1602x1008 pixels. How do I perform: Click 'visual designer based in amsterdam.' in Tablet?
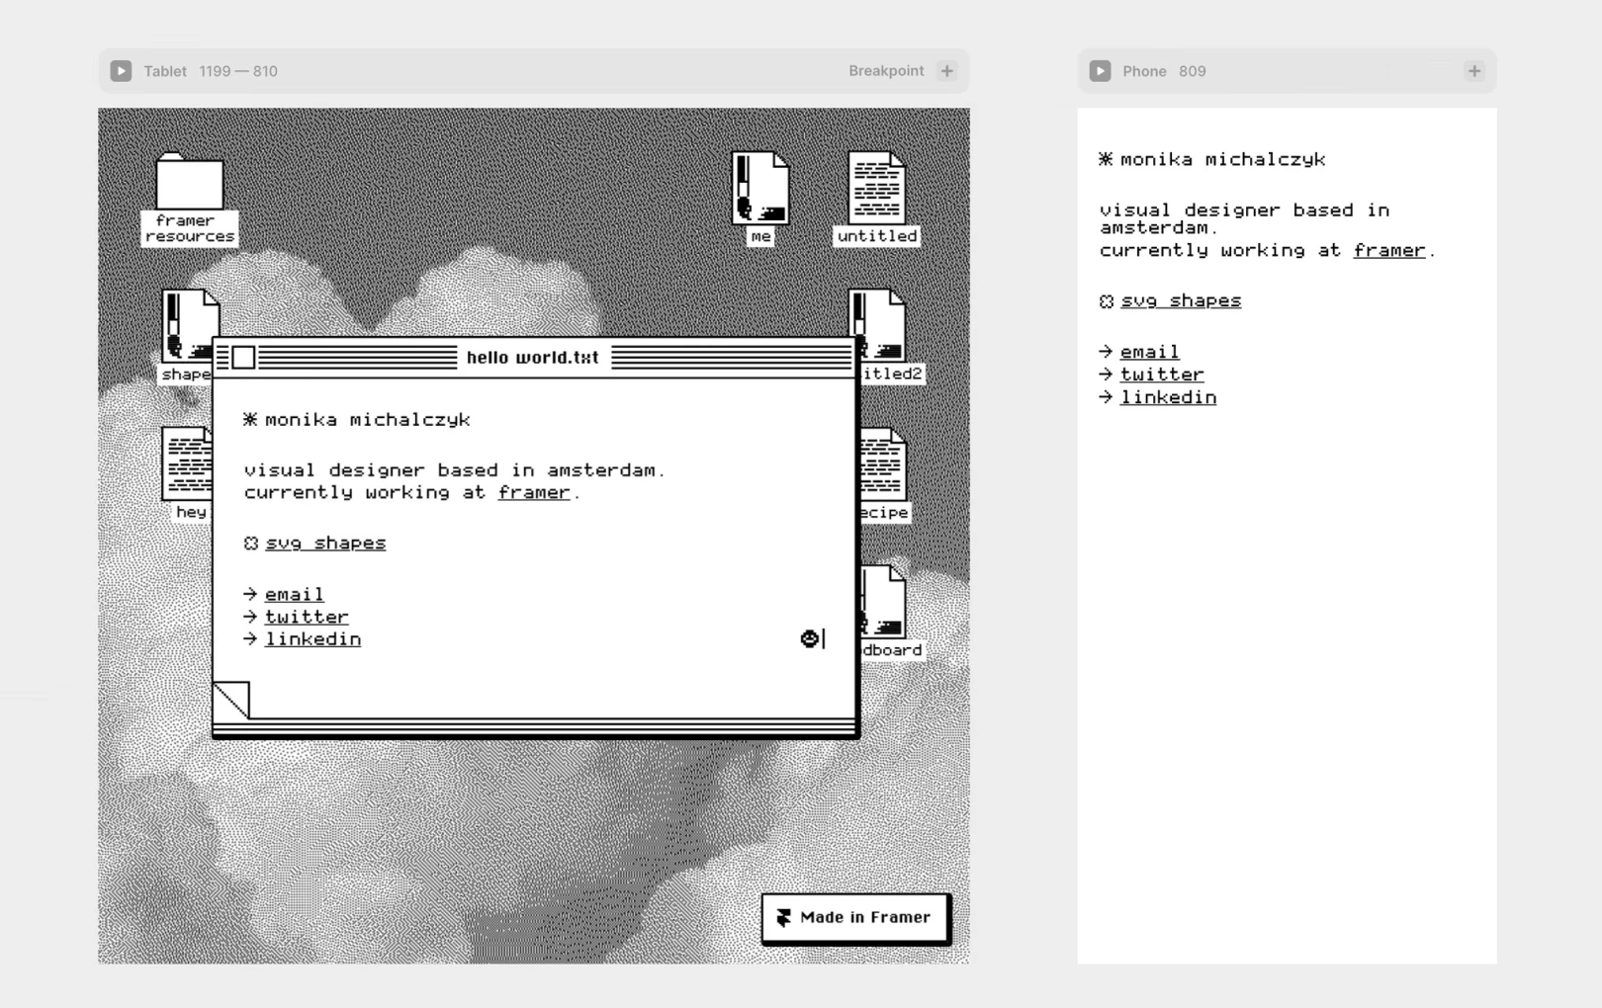click(x=455, y=470)
